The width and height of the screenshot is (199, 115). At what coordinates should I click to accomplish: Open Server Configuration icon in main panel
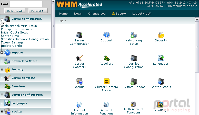click(x=79, y=35)
